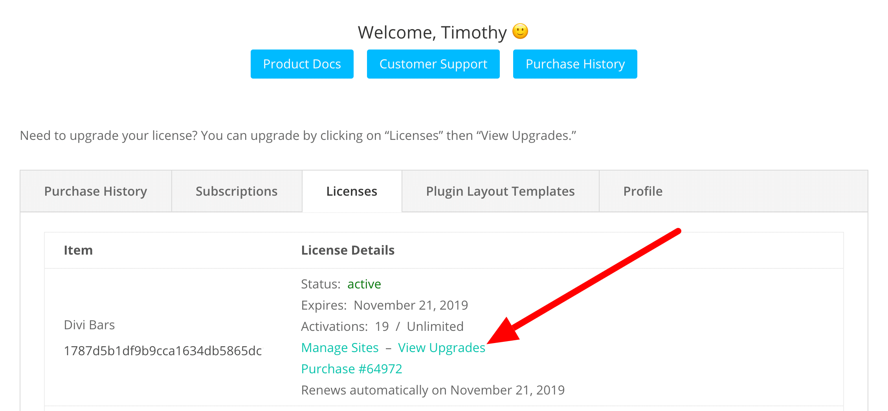This screenshot has width=888, height=411.
Task: Go to the Plugin Layout Templates tab
Action: pos(500,191)
